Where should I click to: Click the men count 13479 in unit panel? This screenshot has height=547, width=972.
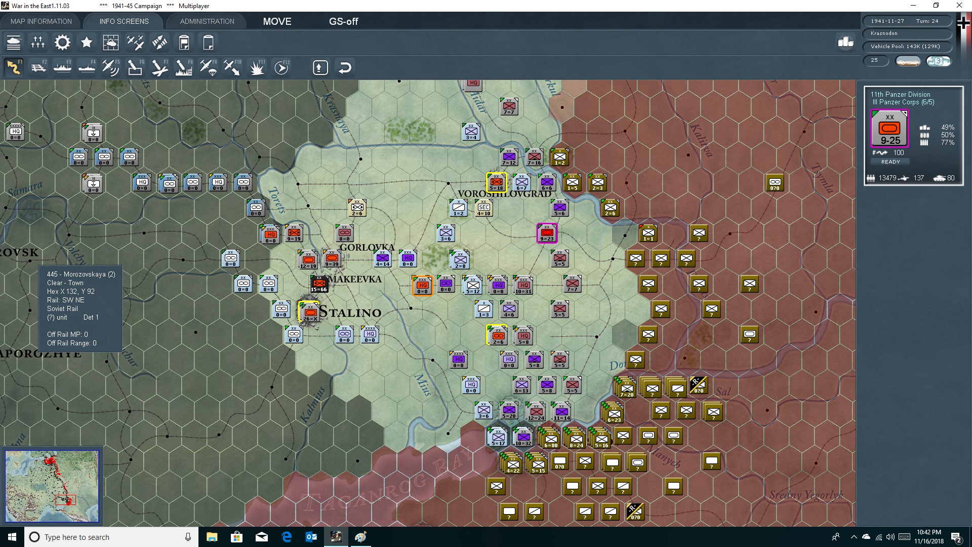tap(887, 178)
